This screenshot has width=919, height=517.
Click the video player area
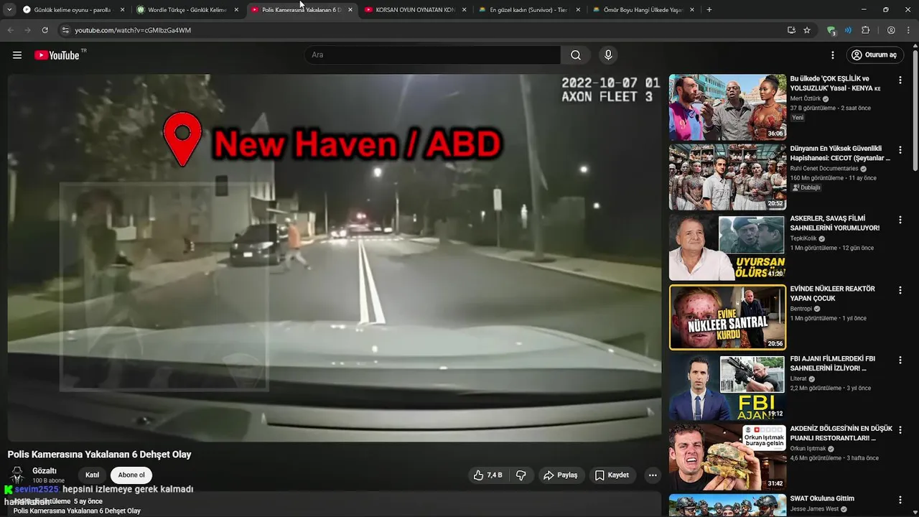pyautogui.click(x=335, y=258)
